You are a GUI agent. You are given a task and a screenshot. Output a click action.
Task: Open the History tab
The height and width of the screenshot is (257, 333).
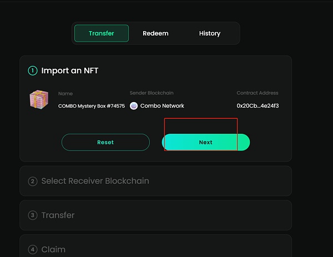tap(210, 33)
